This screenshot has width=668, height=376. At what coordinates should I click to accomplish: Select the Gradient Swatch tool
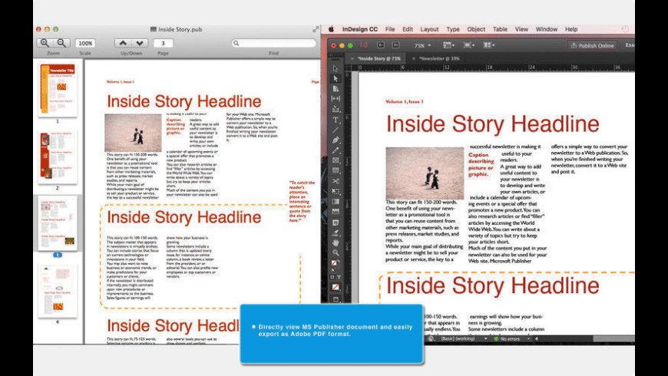336,201
